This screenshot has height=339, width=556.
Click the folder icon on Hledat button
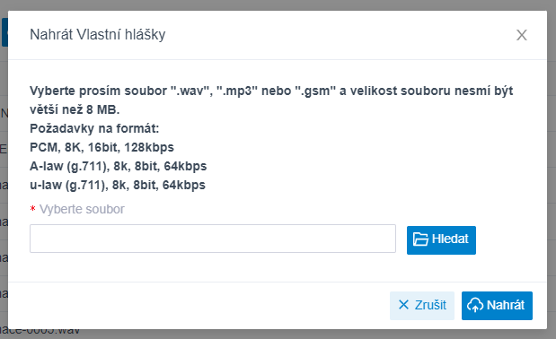pyautogui.click(x=420, y=239)
